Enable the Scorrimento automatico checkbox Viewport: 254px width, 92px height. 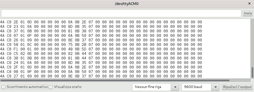[3, 87]
